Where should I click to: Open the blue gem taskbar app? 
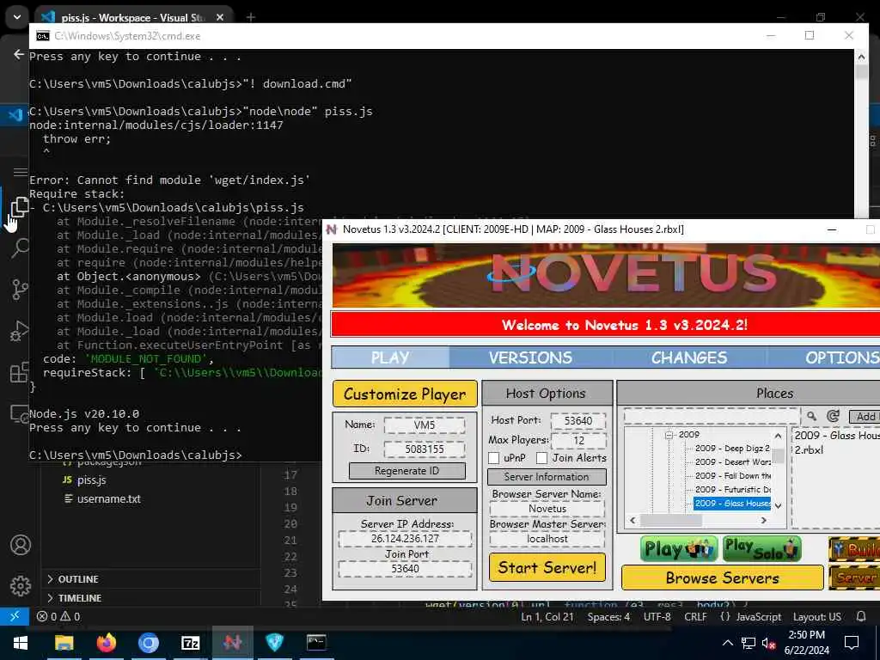click(274, 643)
